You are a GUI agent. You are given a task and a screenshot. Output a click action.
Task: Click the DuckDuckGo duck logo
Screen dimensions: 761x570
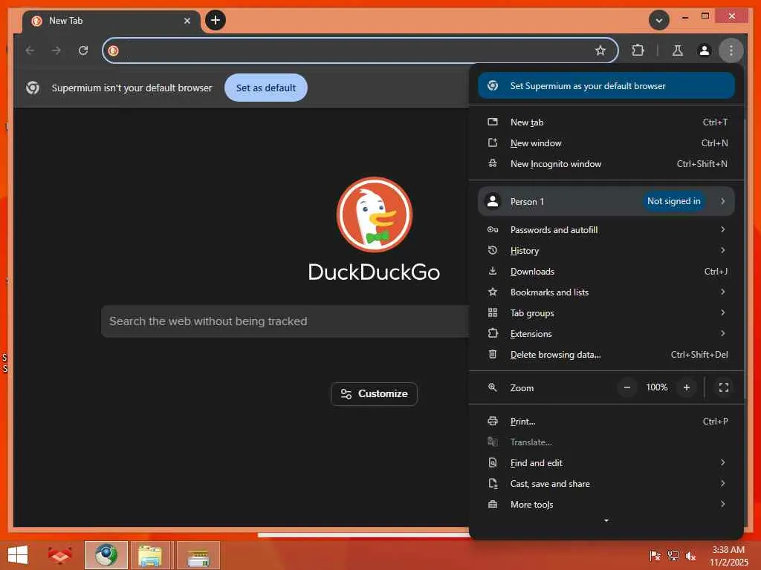(375, 214)
